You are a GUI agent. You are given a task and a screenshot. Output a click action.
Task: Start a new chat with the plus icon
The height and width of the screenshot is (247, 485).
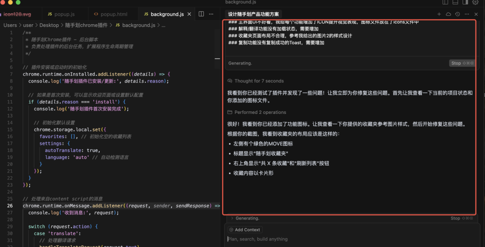(x=439, y=14)
